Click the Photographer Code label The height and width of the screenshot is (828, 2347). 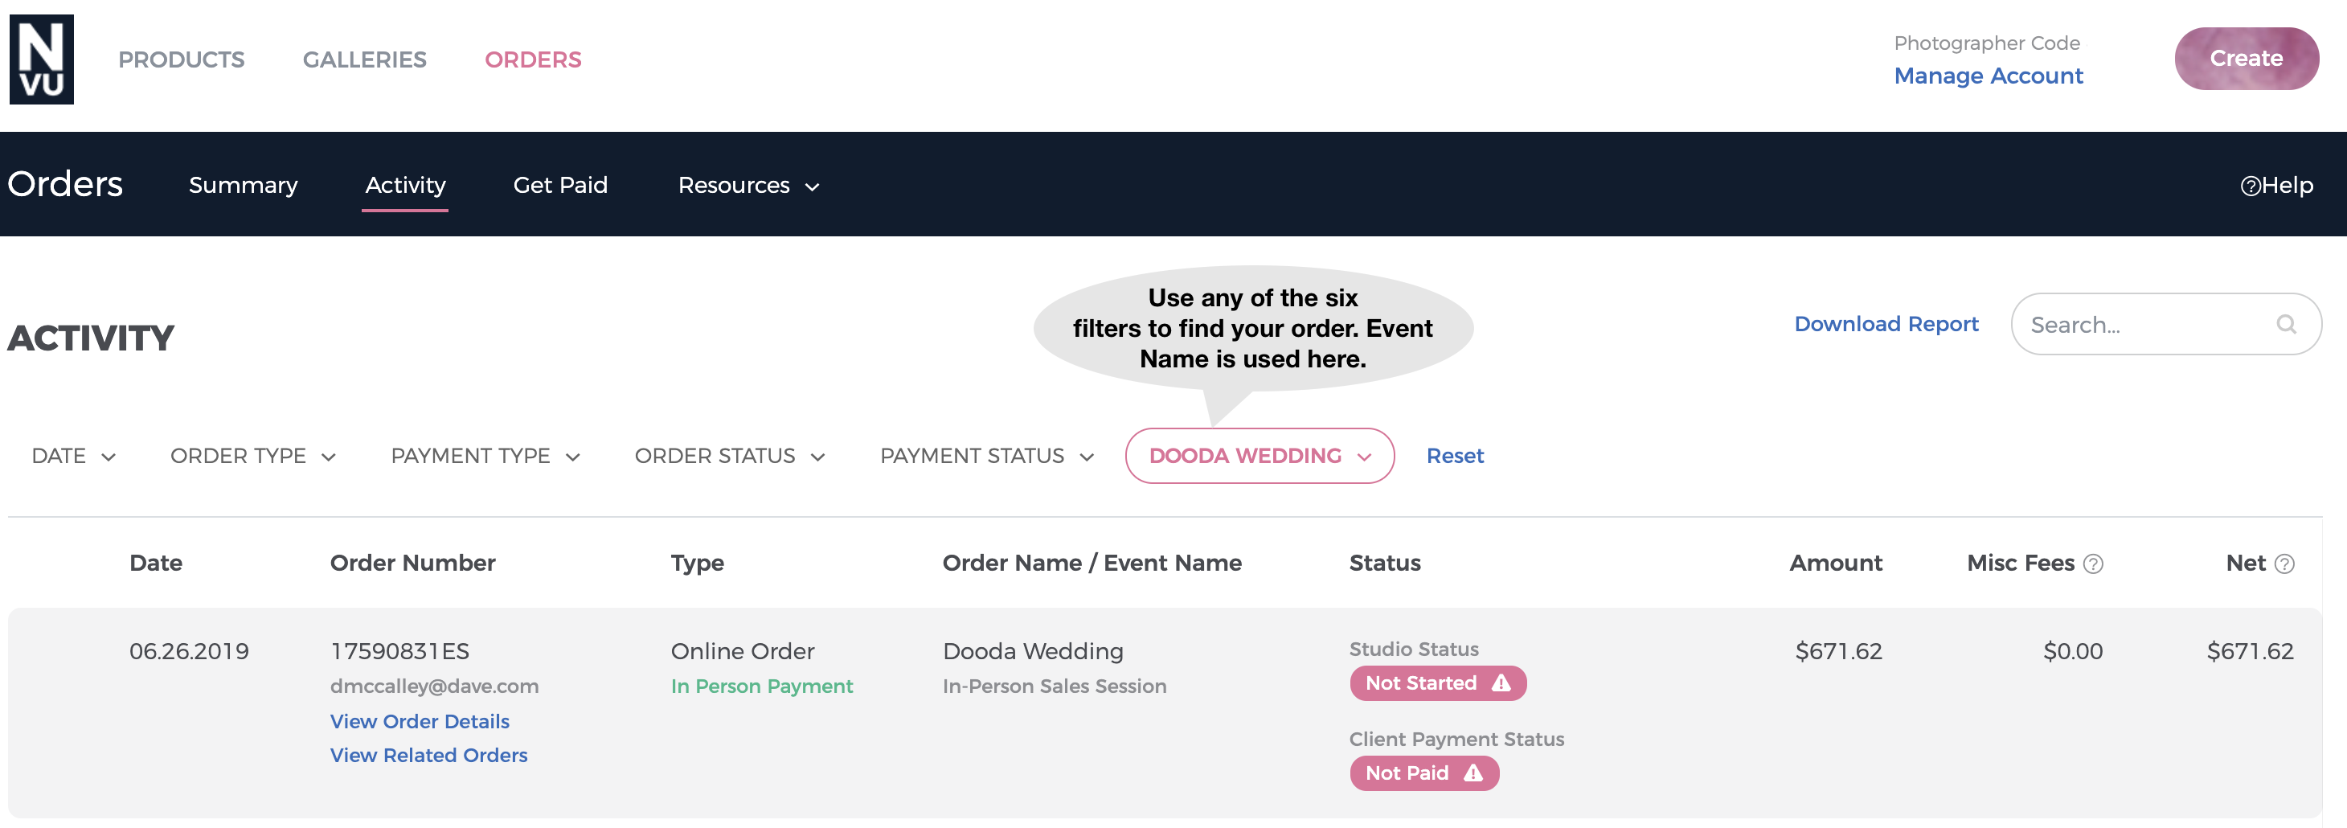(x=1987, y=43)
